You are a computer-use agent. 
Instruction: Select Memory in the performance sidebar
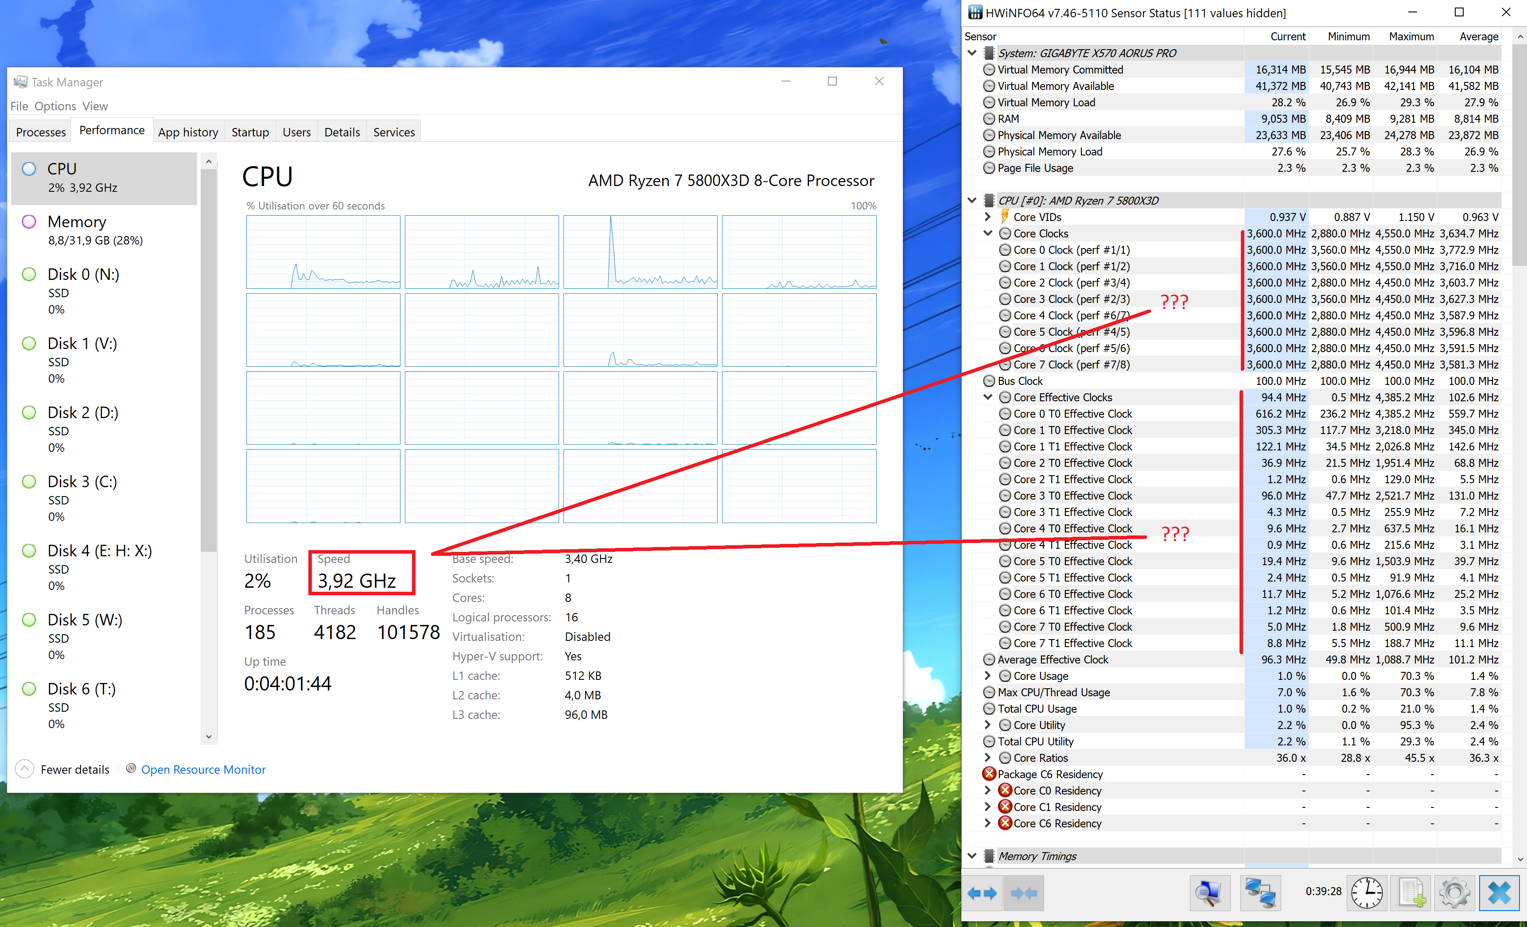pos(77,230)
